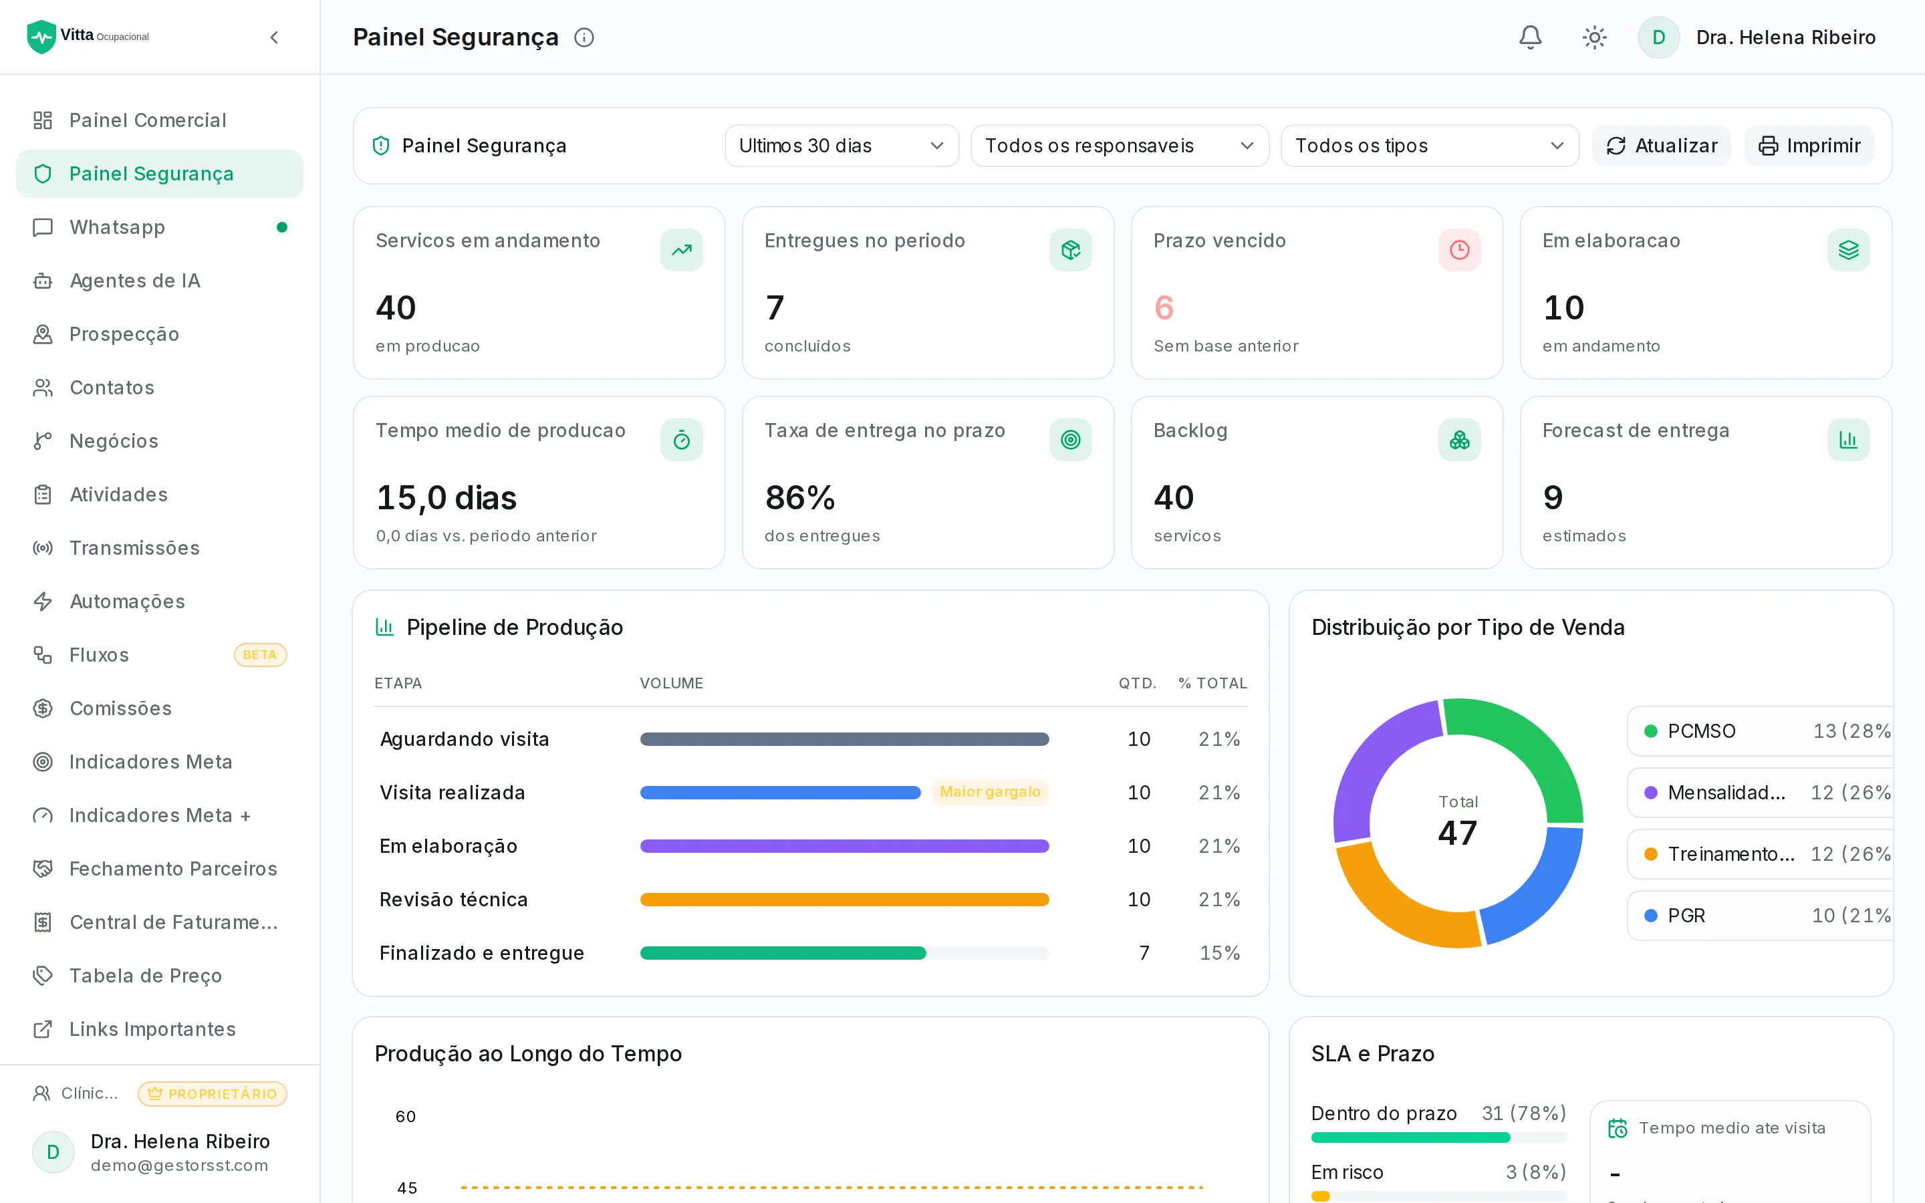
Task: Click the package icon on Entregues no periodo card
Action: point(1070,250)
